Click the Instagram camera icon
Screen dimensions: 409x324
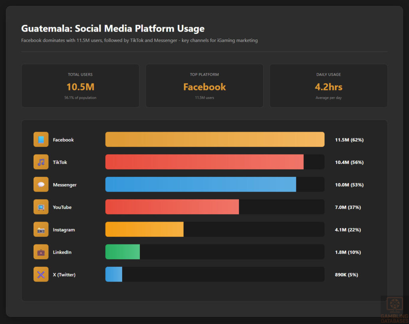(x=41, y=229)
